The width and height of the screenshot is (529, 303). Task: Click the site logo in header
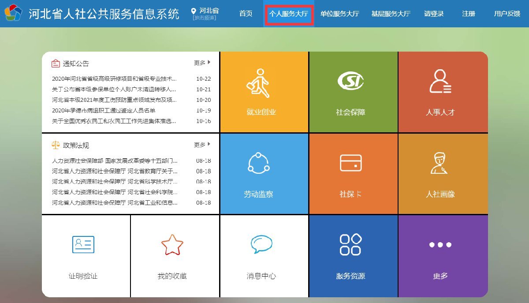pos(13,13)
